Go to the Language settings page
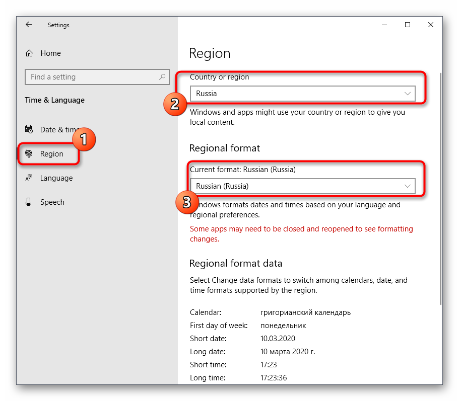Viewport: 459px width, 401px height. 56,178
